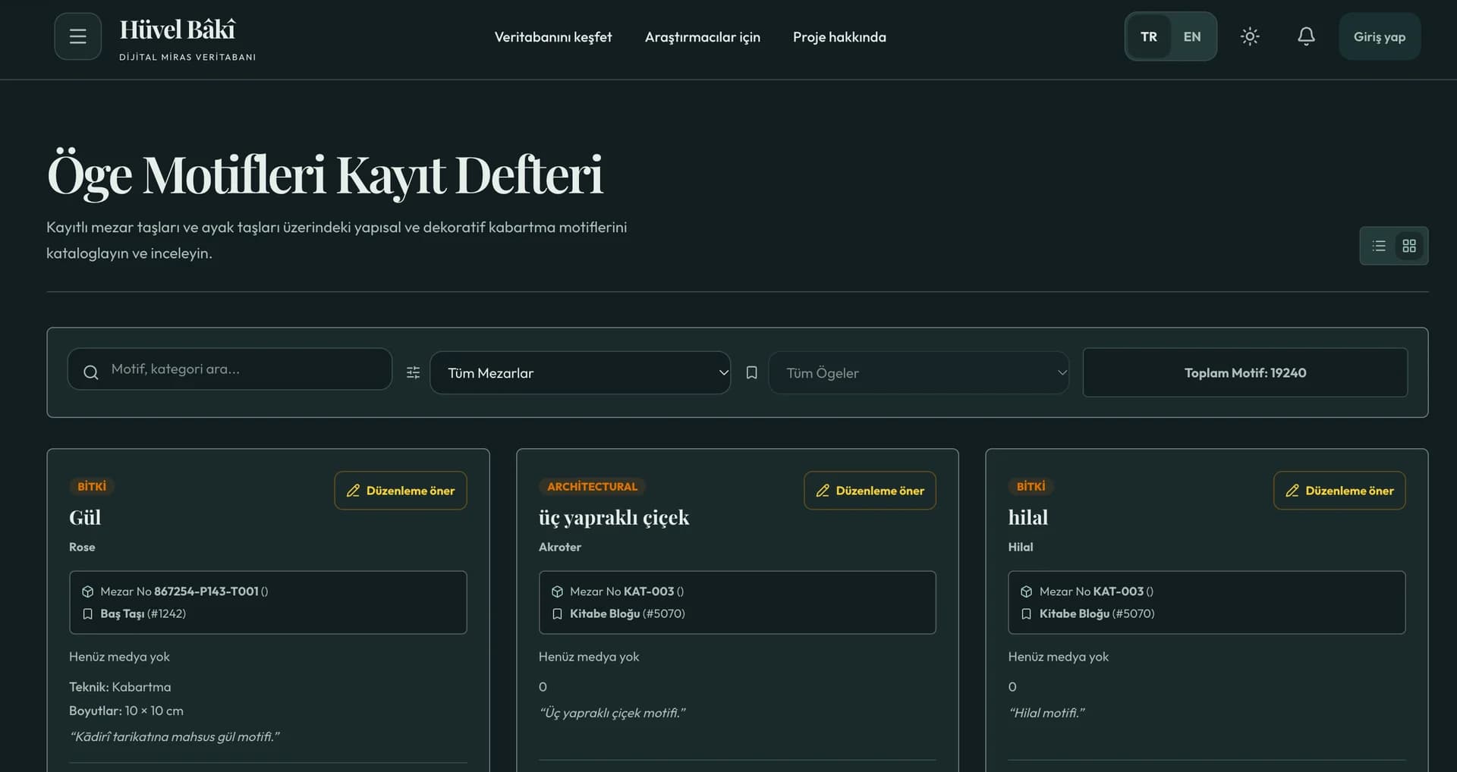Click cube icon in hilal card

click(x=1026, y=592)
